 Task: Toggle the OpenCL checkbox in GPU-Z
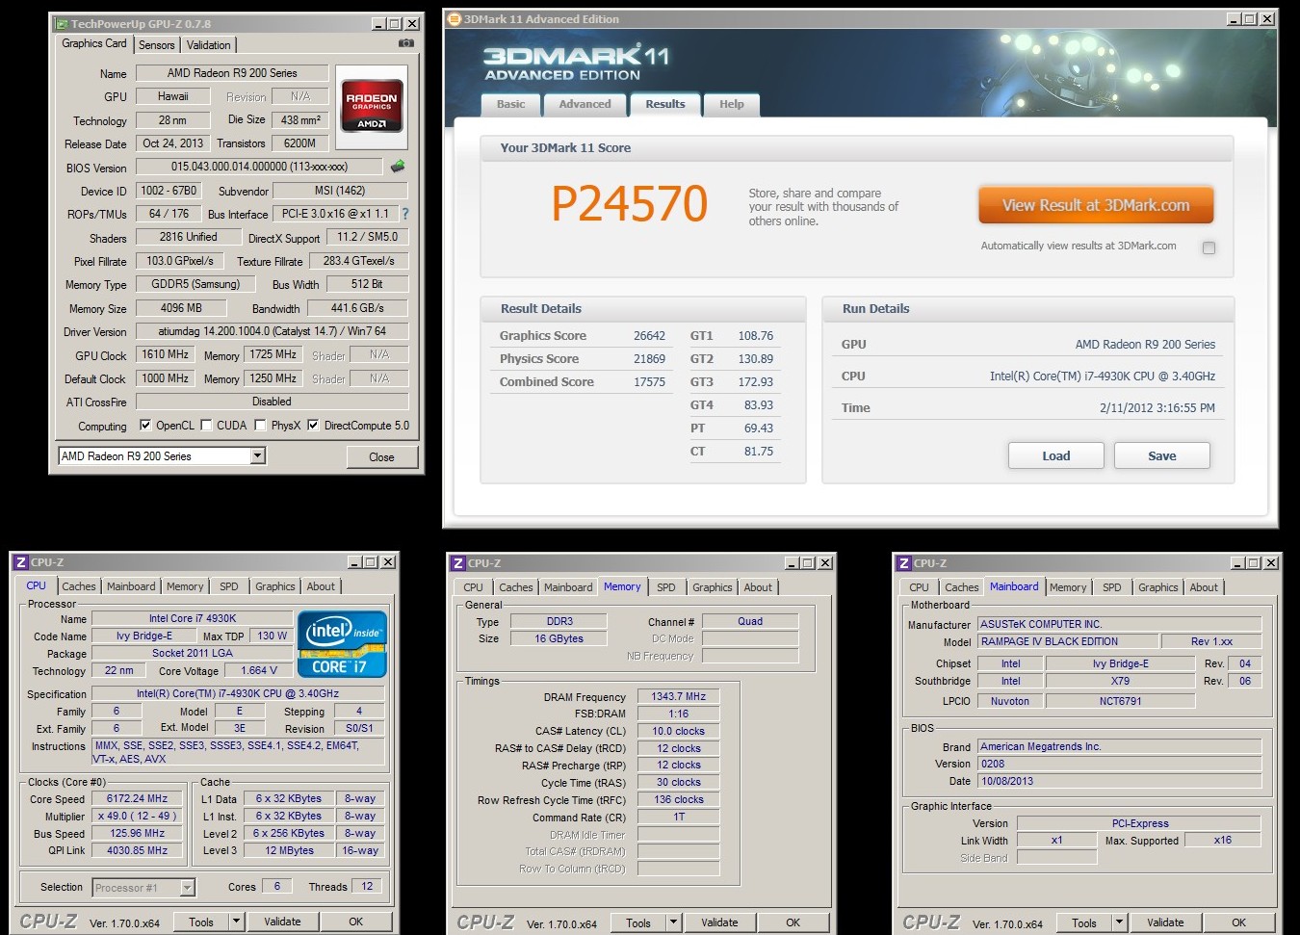[145, 425]
